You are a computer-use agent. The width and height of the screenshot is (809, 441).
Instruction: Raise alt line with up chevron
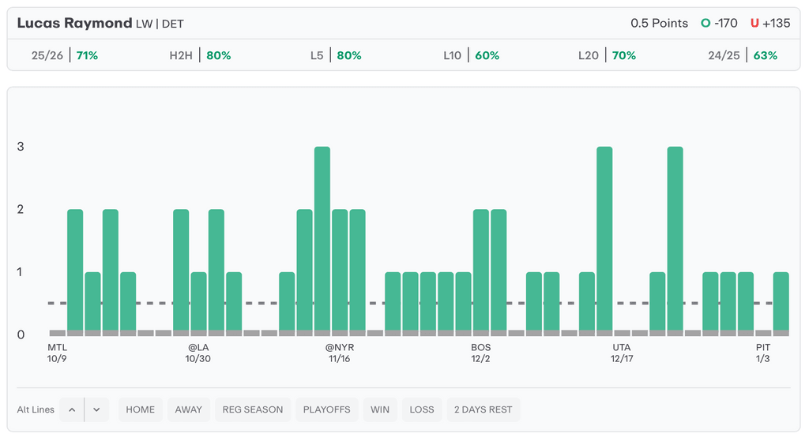[x=72, y=409]
